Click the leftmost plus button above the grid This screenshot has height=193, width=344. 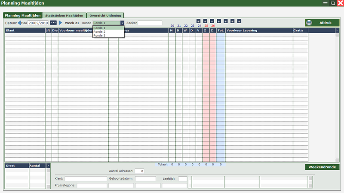(198, 21)
